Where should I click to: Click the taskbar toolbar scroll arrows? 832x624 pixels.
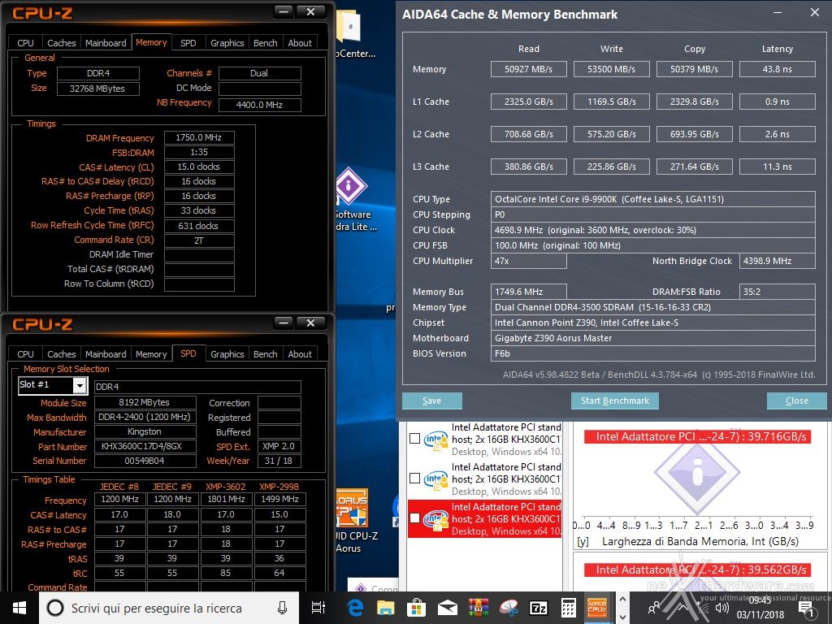tap(623, 608)
